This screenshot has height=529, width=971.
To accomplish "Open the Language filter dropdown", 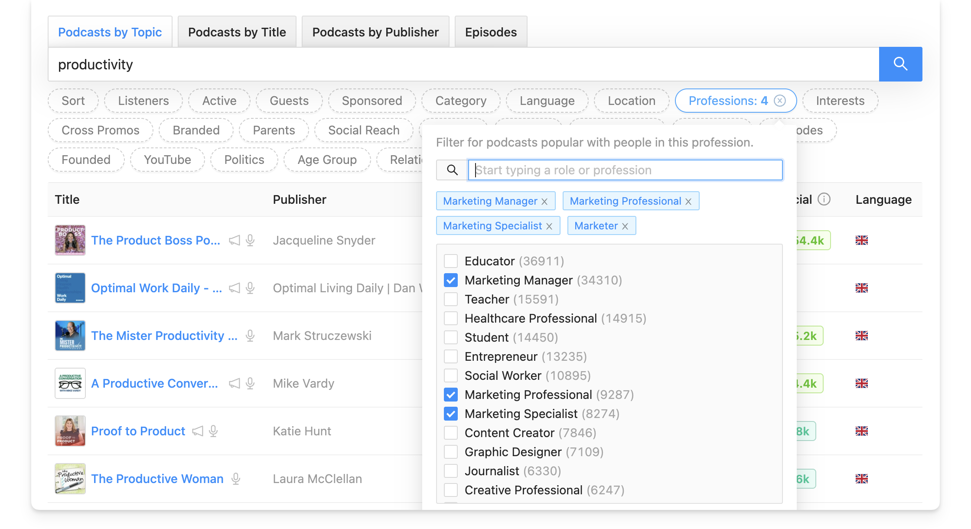I will (x=547, y=101).
